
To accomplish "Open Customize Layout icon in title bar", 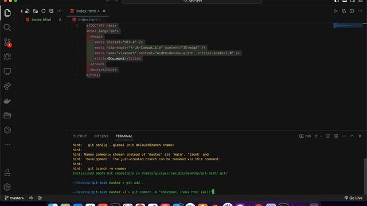I will click(x=361, y=1).
